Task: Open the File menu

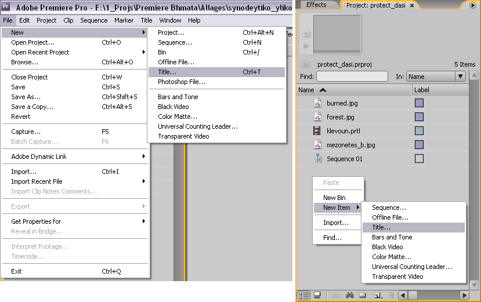Action: 8,20
